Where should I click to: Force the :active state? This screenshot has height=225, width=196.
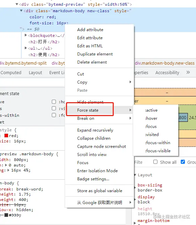coord(156,110)
